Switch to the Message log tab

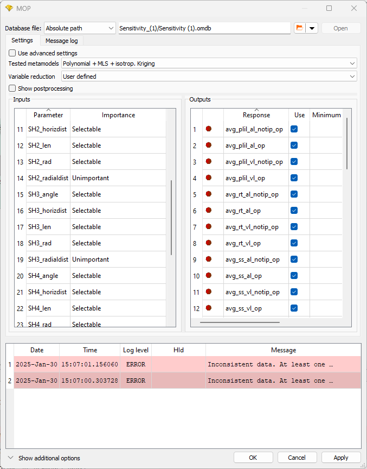(x=61, y=41)
